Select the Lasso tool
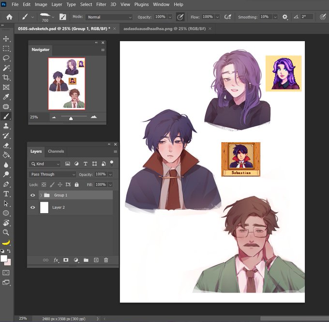329x322 pixels. (6, 58)
